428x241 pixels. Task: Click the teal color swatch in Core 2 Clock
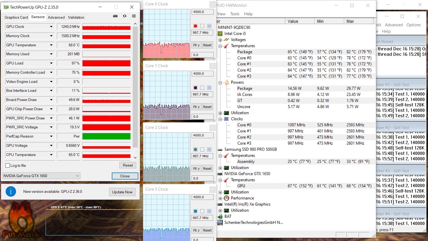(195, 149)
